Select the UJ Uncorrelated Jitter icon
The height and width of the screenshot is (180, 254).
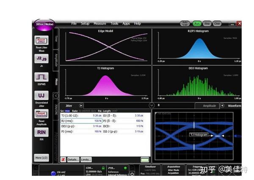point(41,96)
